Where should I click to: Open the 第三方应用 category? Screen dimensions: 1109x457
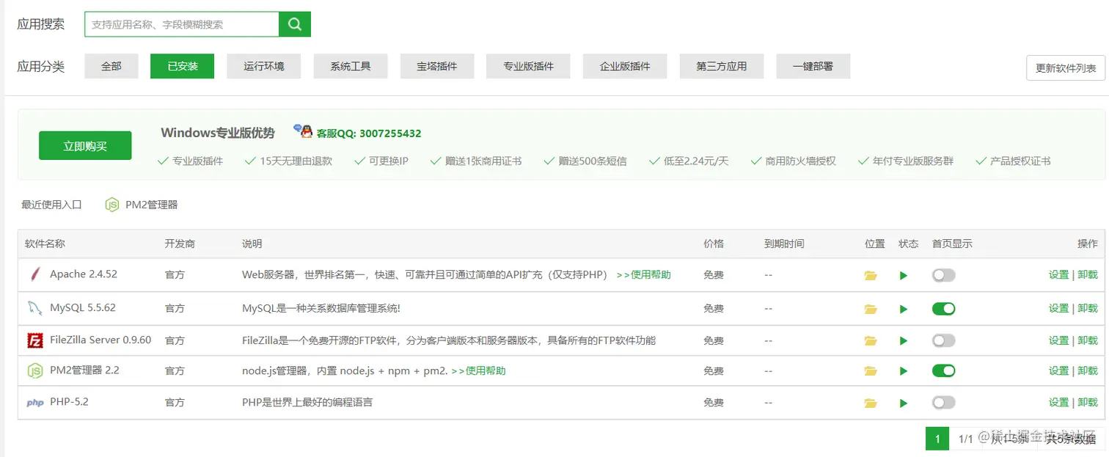(722, 66)
